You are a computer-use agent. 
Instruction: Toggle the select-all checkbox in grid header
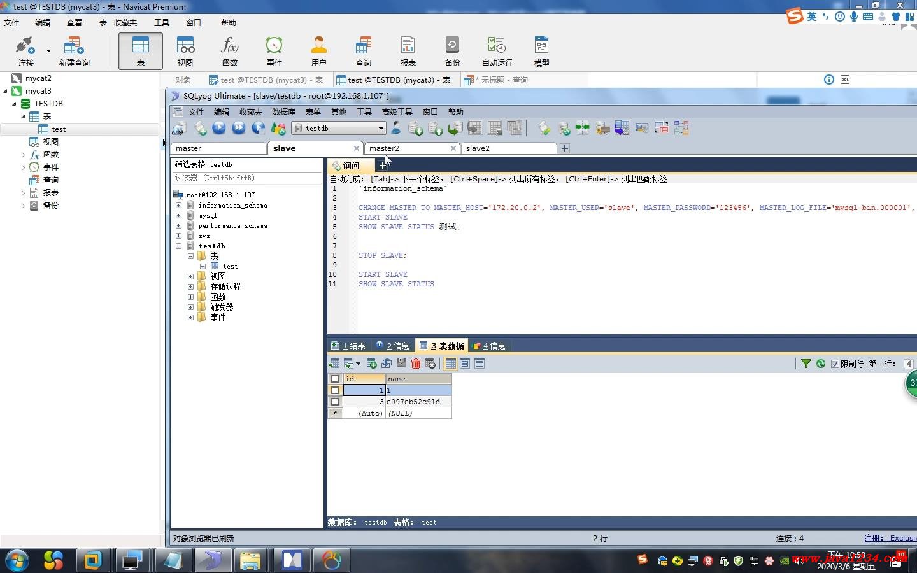pos(335,379)
